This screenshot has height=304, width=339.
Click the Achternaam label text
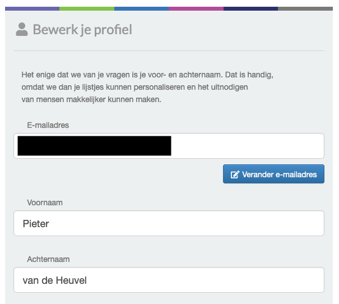click(48, 259)
